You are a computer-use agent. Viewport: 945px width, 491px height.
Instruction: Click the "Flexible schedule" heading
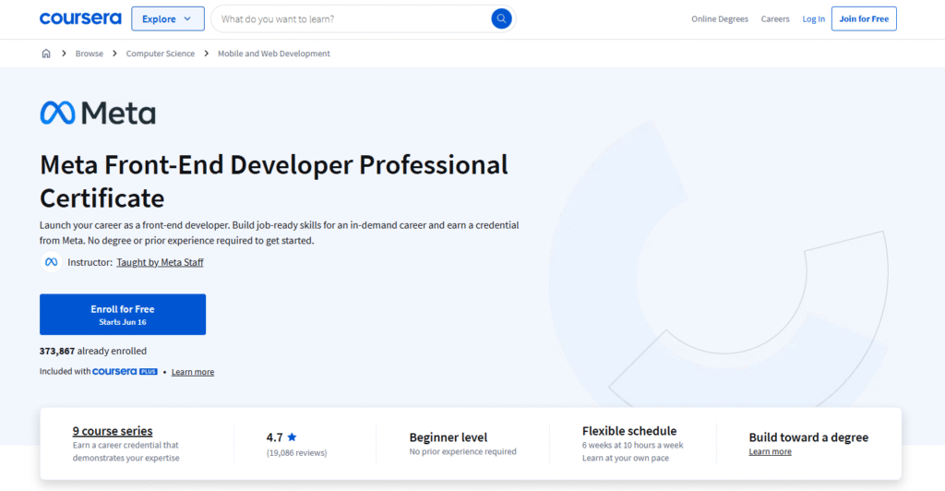629,431
